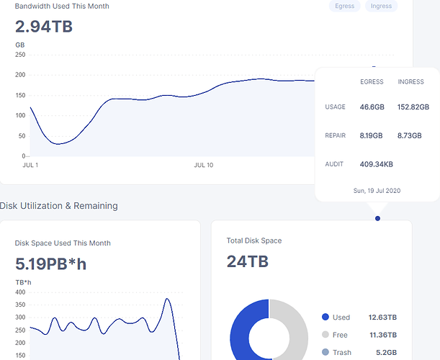Click the 409.34KB audit value
This screenshot has height=360, width=440.
(x=377, y=164)
